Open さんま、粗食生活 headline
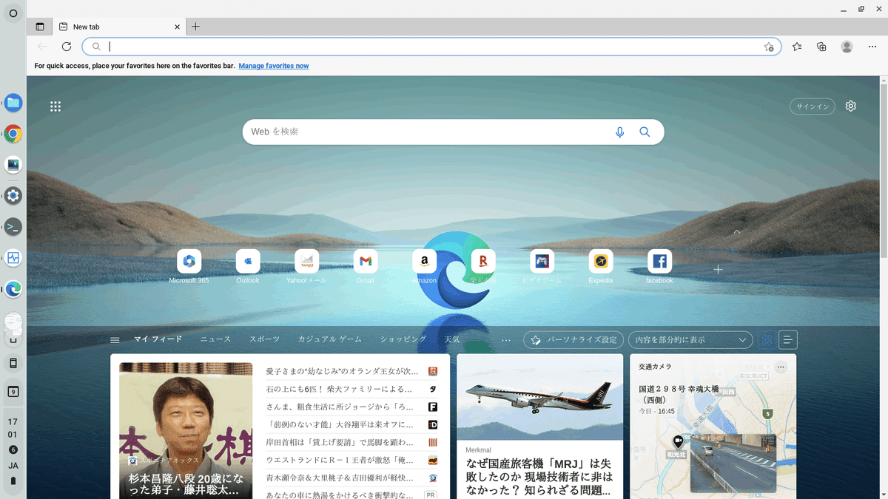Screen dimensions: 888x499 (x=340, y=407)
